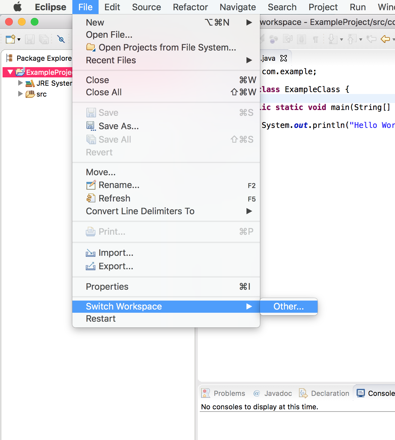Open the Apple menu

point(17,7)
